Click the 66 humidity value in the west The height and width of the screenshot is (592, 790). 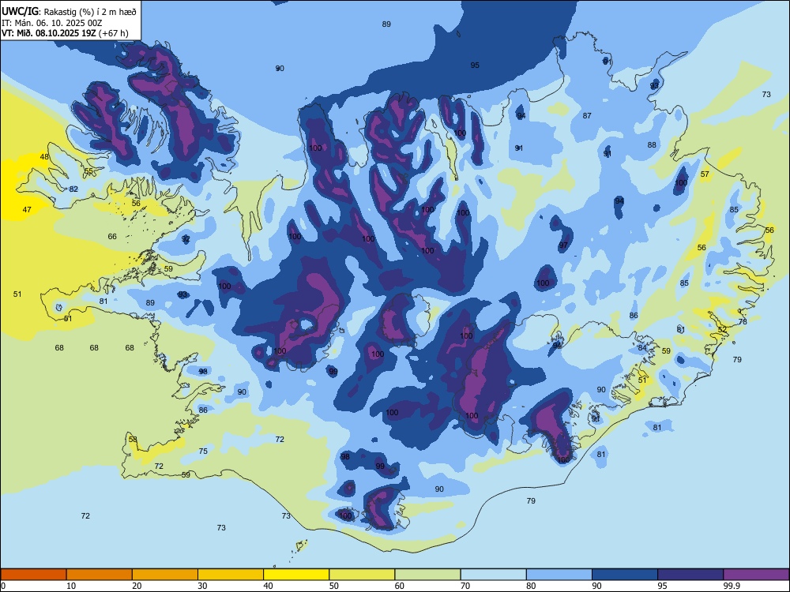(x=112, y=236)
